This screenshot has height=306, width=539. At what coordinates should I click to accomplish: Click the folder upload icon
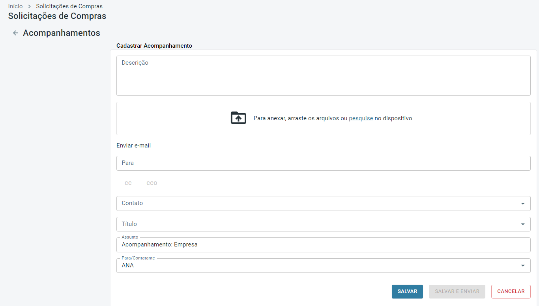click(238, 118)
